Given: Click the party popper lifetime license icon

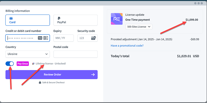Looking at the screenshot, I should point(34,64).
